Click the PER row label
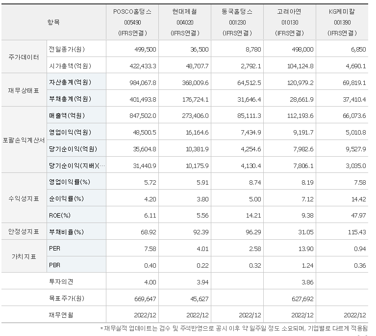Screen dimensions: 376x336 (55, 249)
